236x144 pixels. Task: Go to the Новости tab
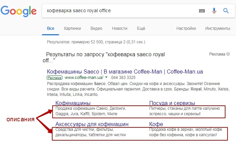pyautogui.click(x=120, y=28)
